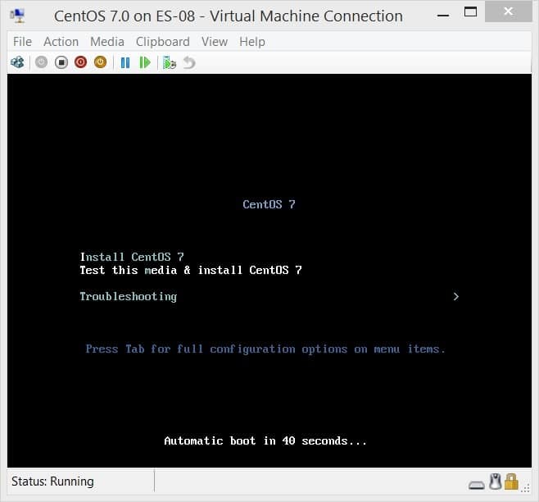The height and width of the screenshot is (502, 539).
Task: Save VM state with the orange power icon
Action: point(100,62)
